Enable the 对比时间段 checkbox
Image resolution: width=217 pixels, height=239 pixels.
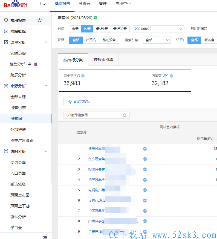click(187, 29)
